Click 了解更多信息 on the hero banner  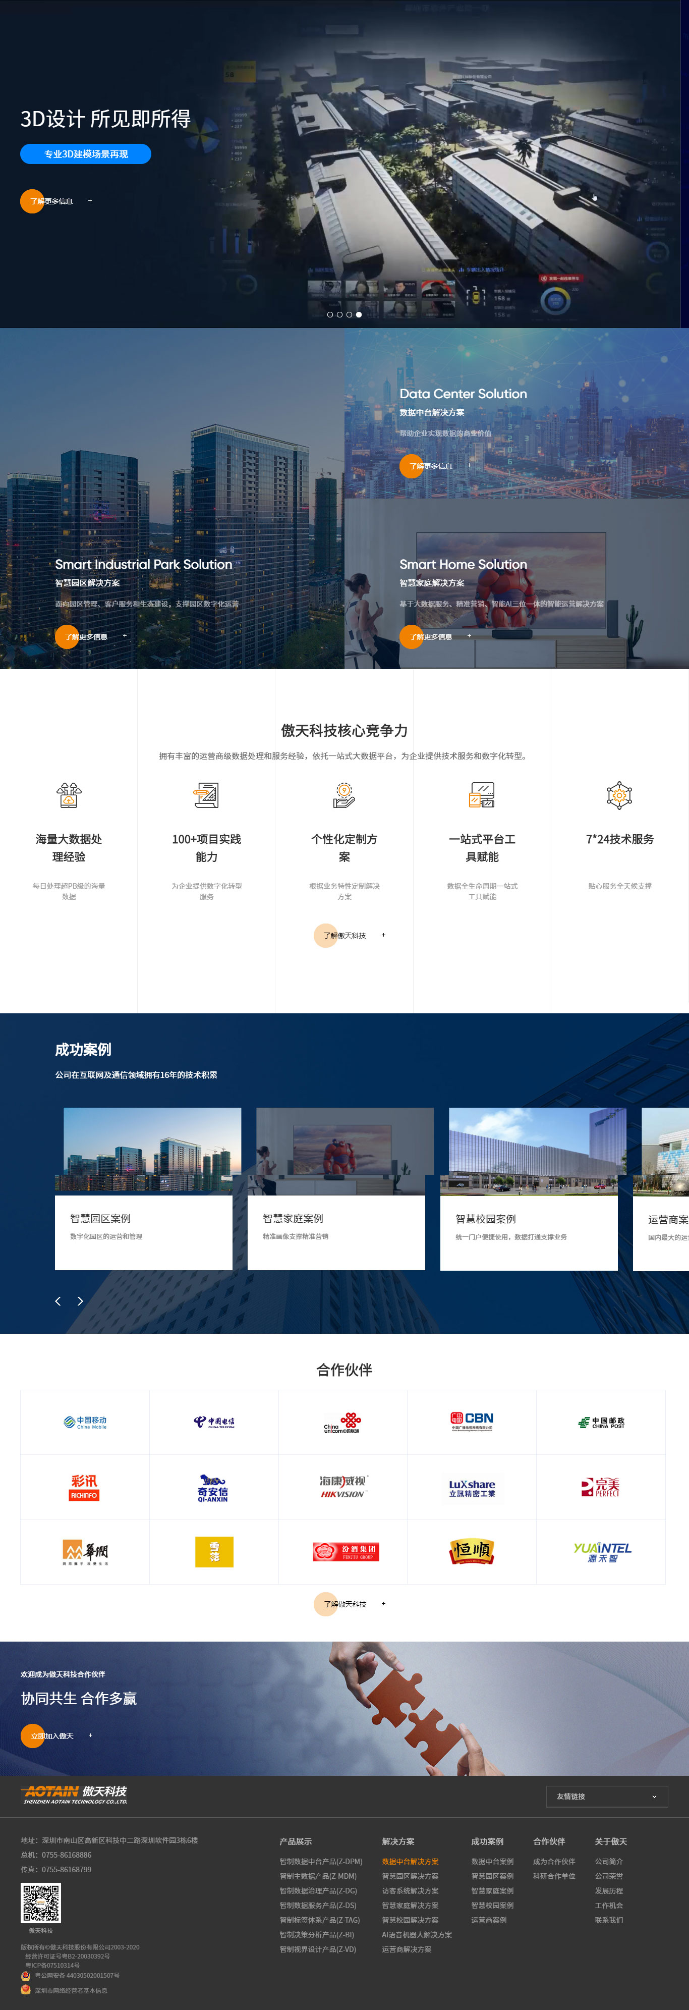[x=56, y=201]
